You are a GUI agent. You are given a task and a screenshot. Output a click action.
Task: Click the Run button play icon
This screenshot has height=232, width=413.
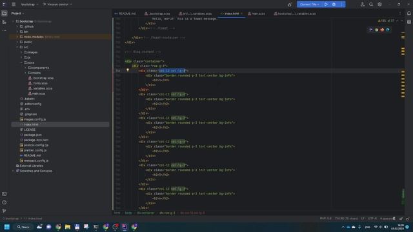coord(326,5)
